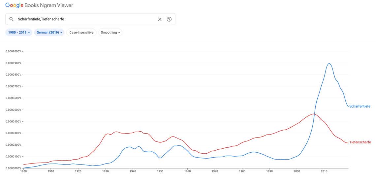Click the 1900 marker on the x-axis

point(23,171)
